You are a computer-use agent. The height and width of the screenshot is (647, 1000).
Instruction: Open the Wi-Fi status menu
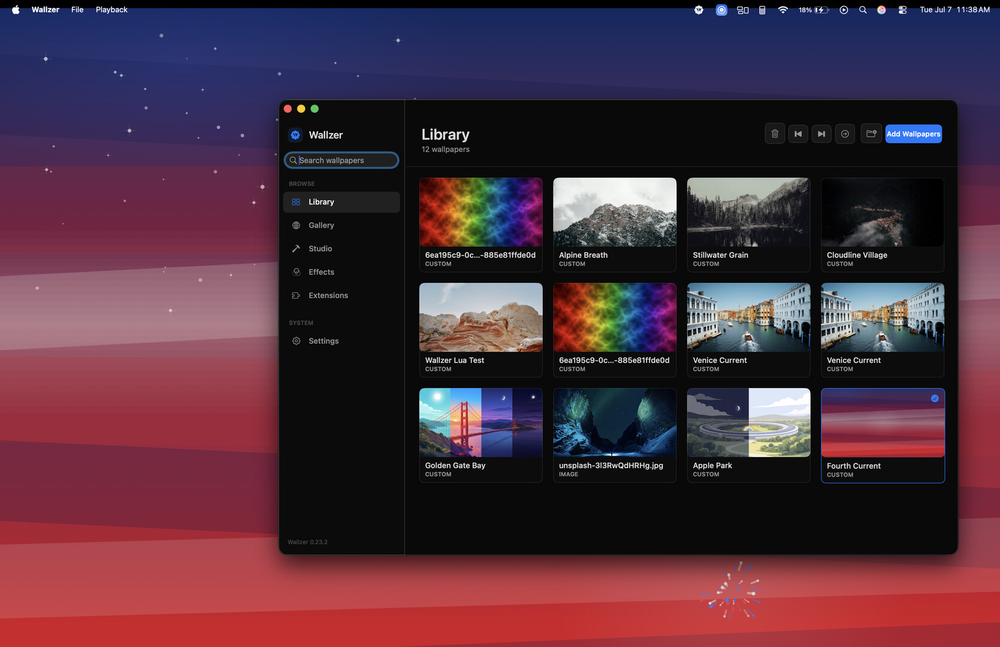[783, 10]
